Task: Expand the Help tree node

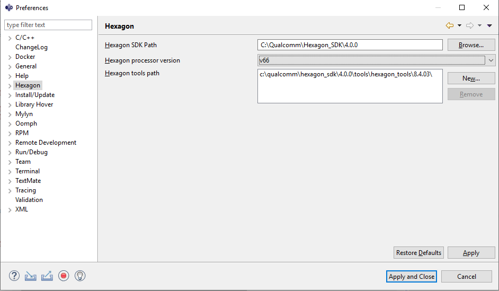Action: 10,76
